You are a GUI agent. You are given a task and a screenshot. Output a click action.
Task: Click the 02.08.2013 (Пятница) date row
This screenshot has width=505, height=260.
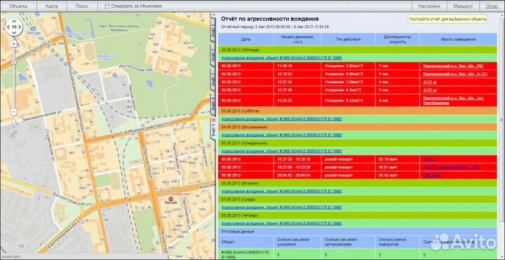[x=358, y=50]
